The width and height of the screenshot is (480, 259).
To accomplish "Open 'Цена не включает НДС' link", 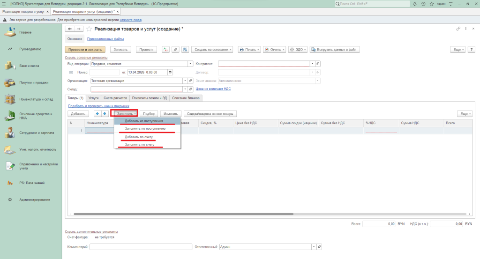I will pos(213,89).
